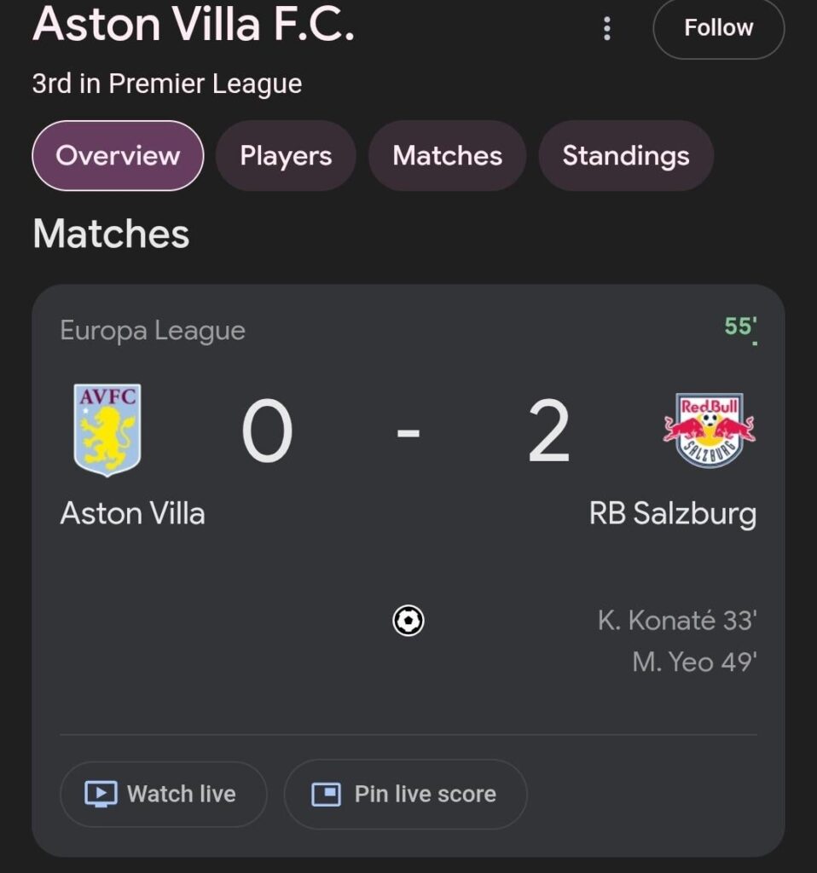Switch to the Players tab
The image size is (817, 873).
coord(286,156)
